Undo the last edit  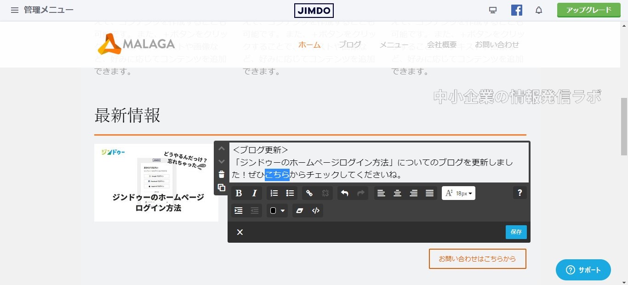pyautogui.click(x=345, y=193)
